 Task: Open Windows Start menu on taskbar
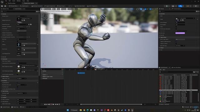pos(68,110)
